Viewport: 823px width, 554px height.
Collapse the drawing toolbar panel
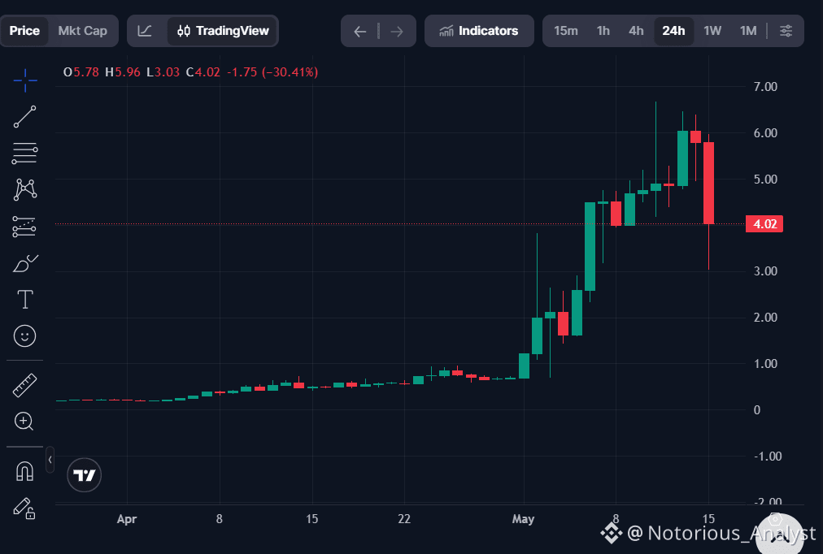[50, 460]
